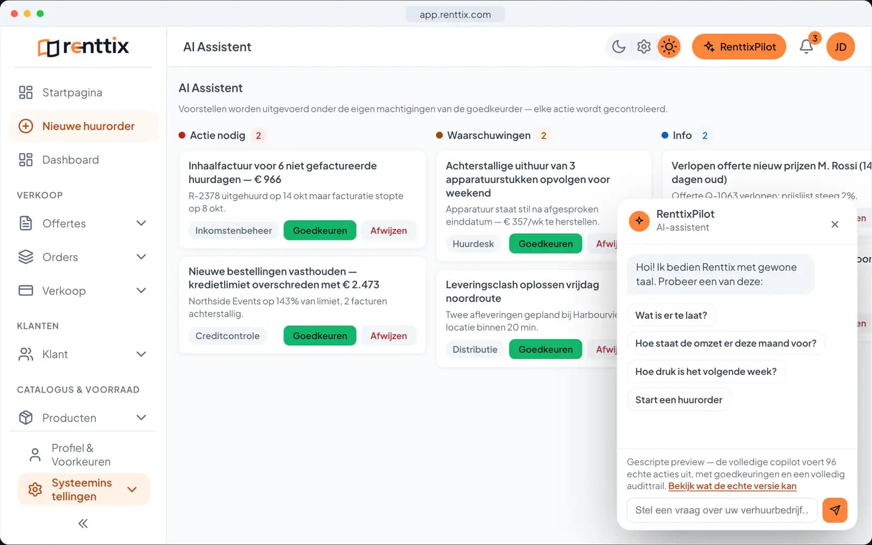Expand the Orders submenu chevron
Image resolution: width=872 pixels, height=545 pixels.
click(x=141, y=257)
